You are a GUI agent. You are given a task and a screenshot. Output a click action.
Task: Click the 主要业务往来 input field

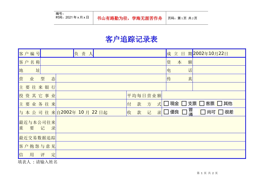(x=91, y=104)
